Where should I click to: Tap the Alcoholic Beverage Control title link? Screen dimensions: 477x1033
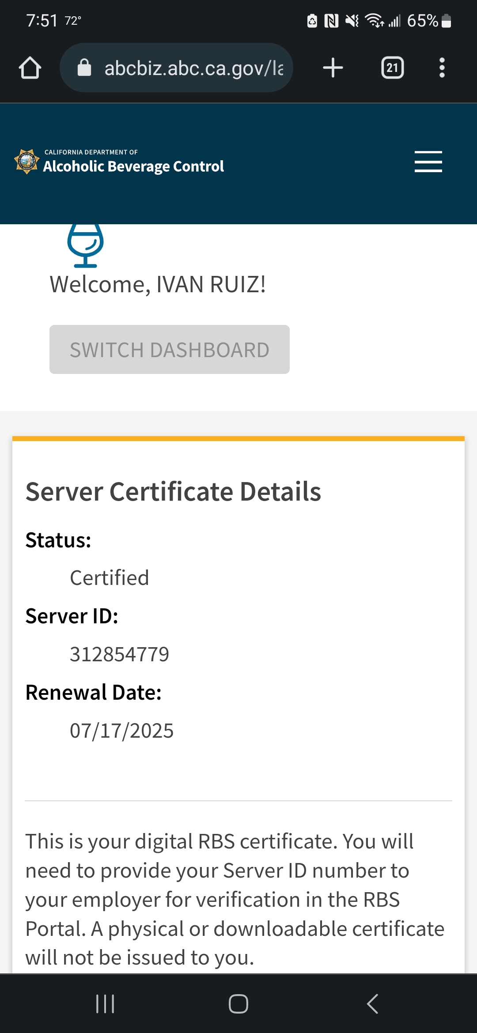pos(133,166)
